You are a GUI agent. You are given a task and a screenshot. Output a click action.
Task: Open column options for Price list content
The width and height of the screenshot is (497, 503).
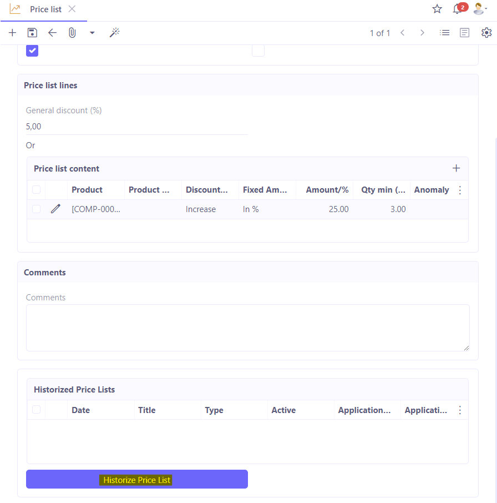460,190
